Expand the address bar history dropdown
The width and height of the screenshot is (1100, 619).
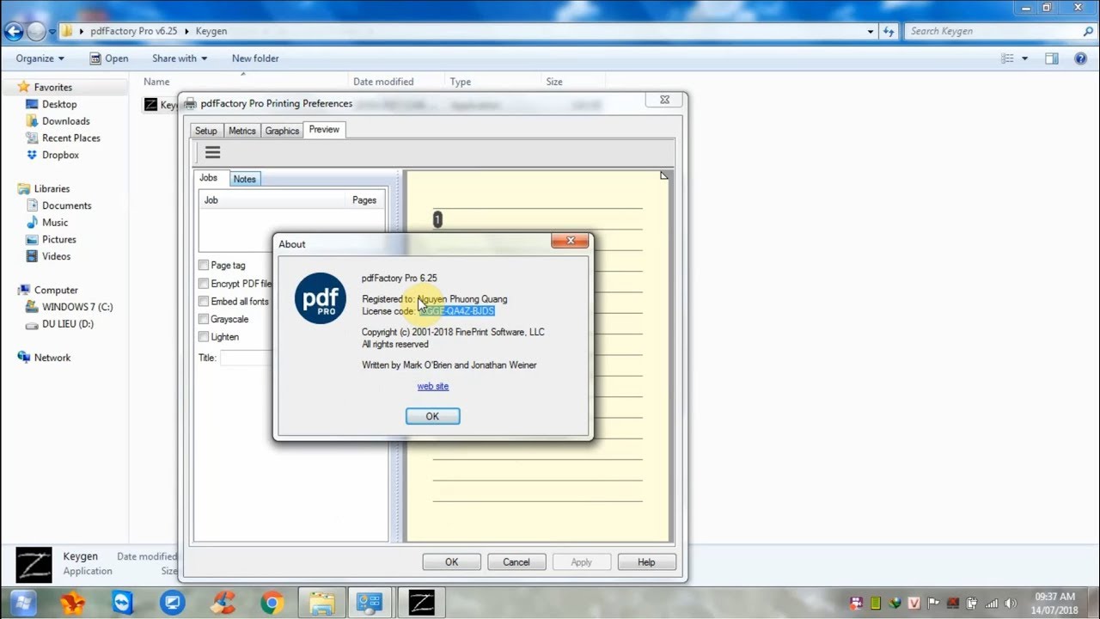coord(871,31)
